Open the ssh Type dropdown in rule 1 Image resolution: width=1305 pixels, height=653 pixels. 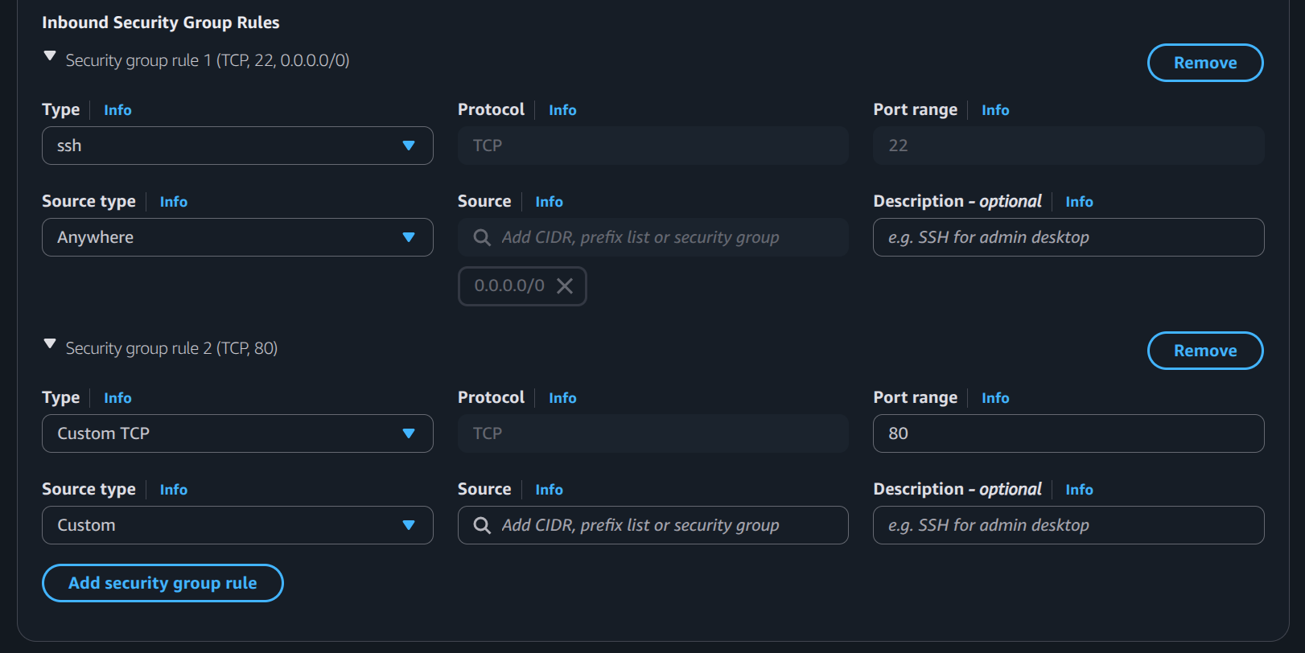[237, 146]
